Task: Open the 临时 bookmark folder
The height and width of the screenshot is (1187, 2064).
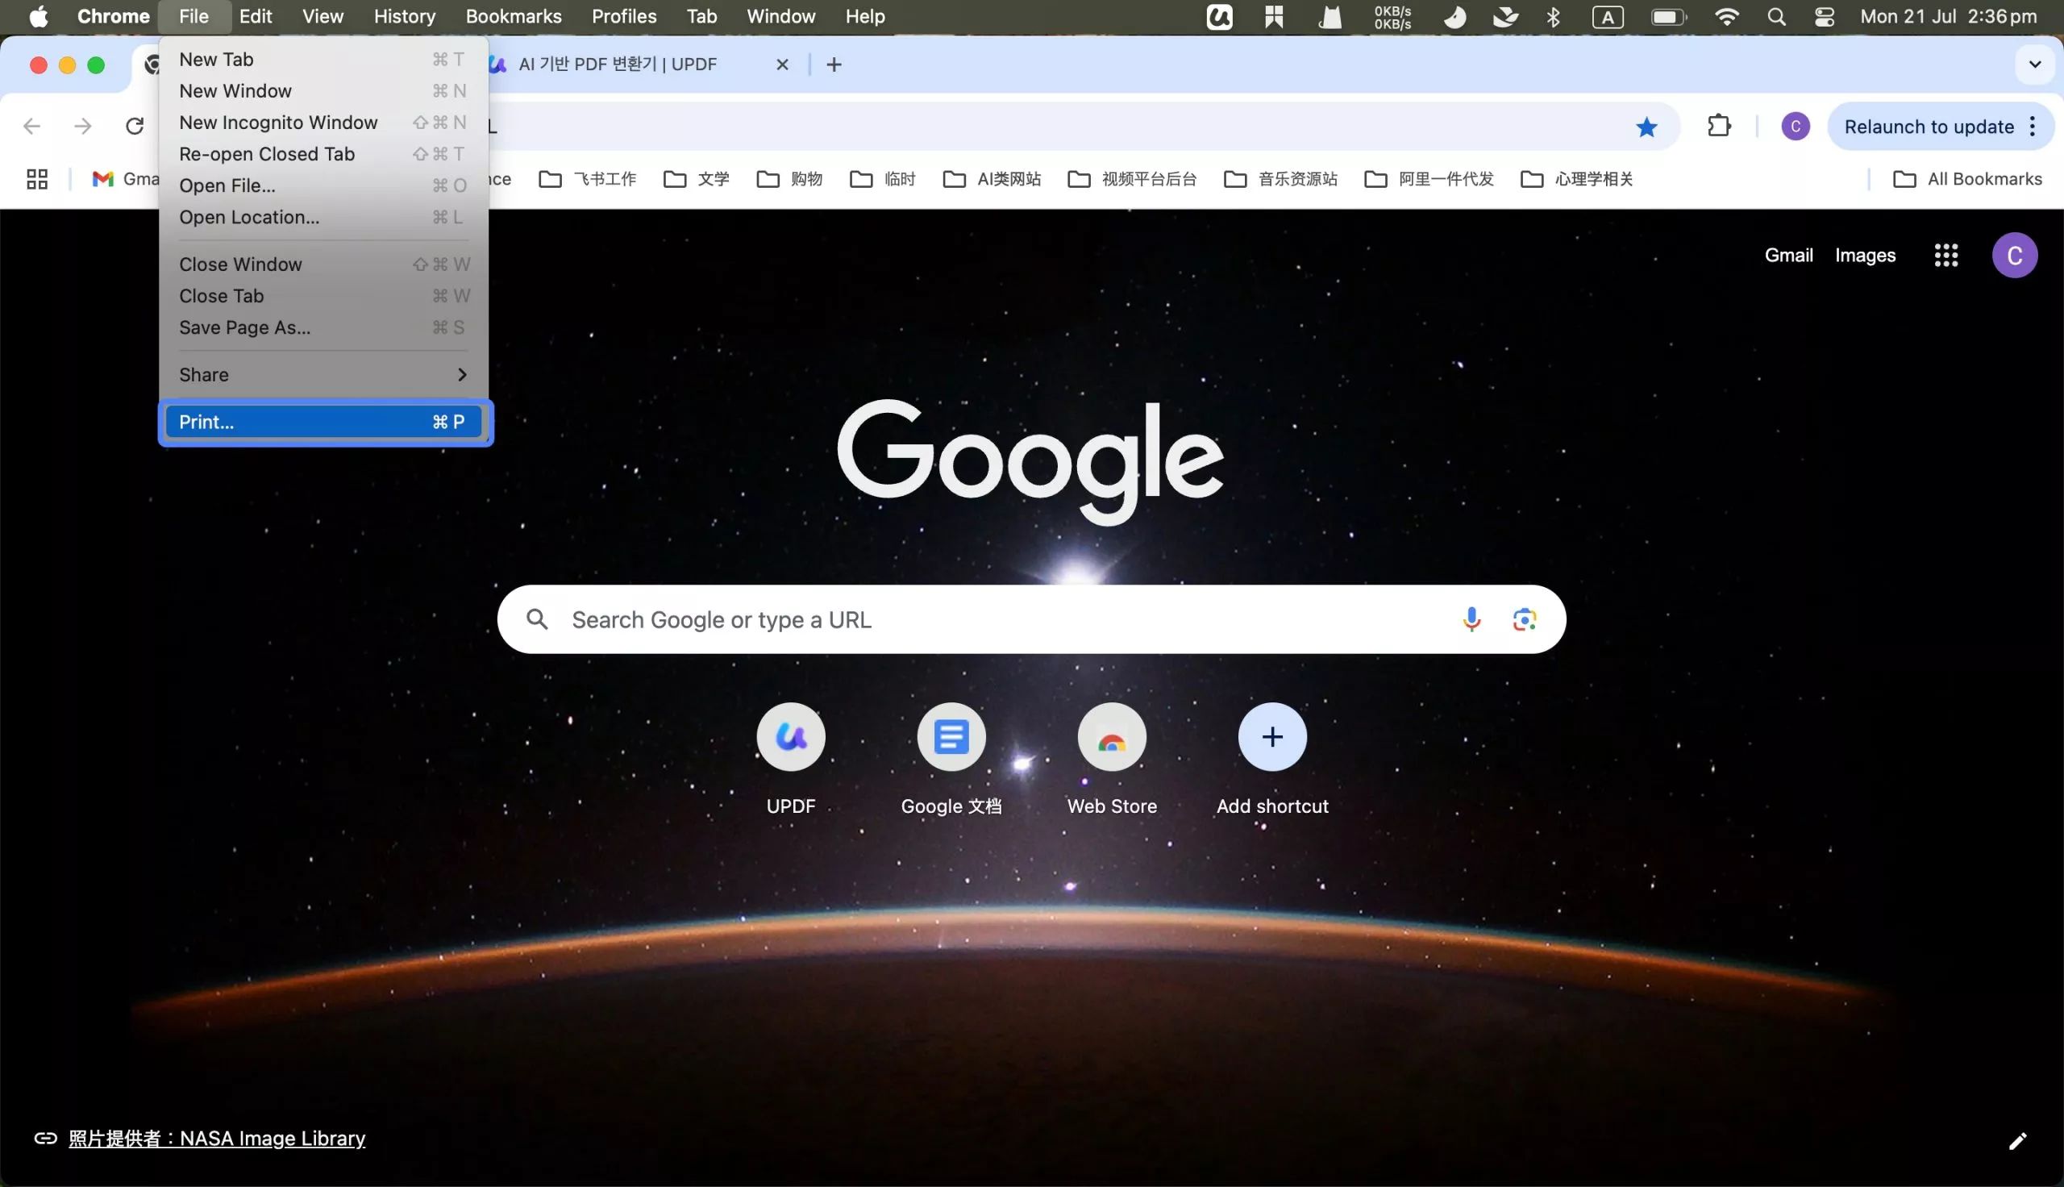Action: (x=884, y=178)
